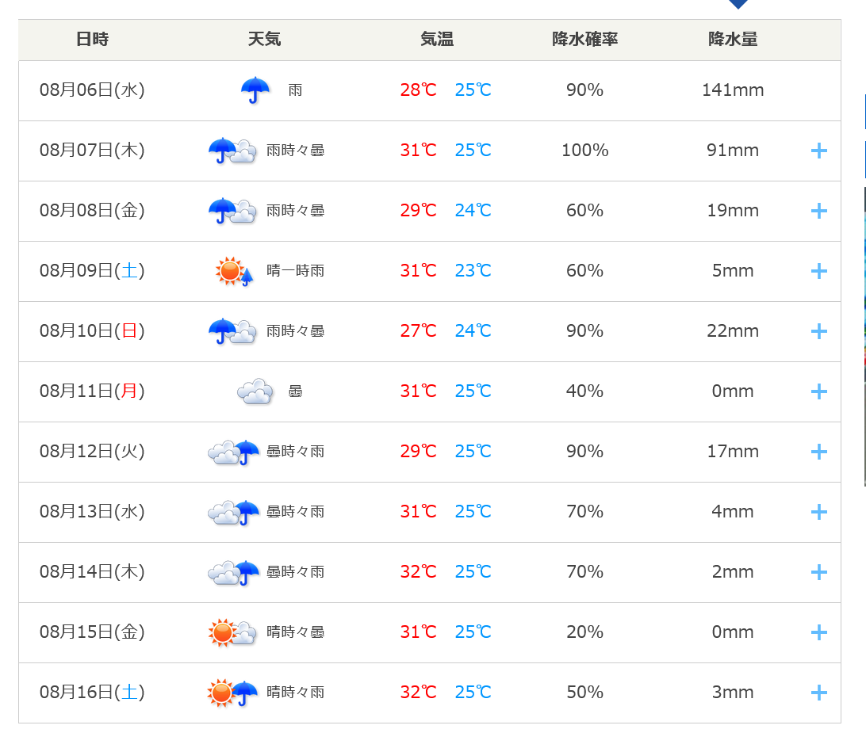
Task: Click the umbrella and cloud icon for 08月07日
Action: (232, 151)
